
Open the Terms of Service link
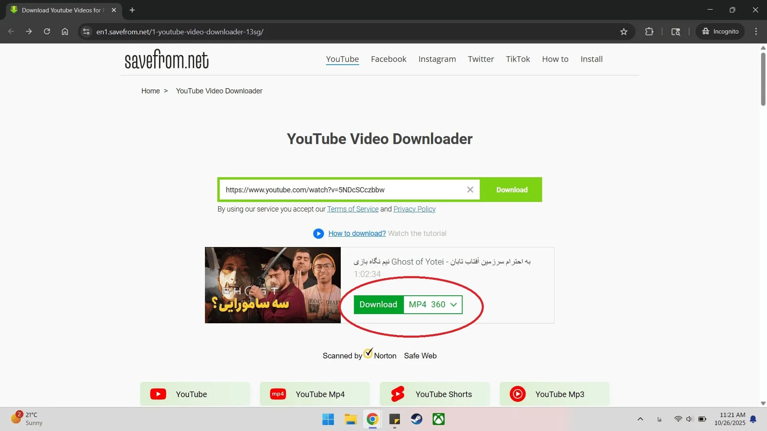352,209
